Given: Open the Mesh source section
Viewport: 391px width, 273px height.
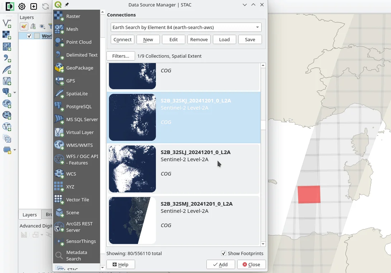Looking at the screenshot, I should (72, 29).
